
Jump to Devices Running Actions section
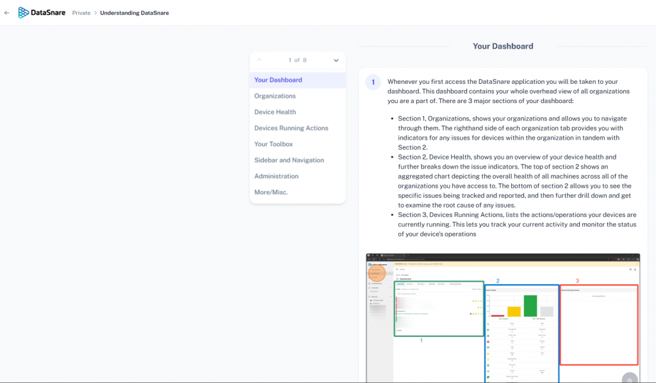(297, 128)
